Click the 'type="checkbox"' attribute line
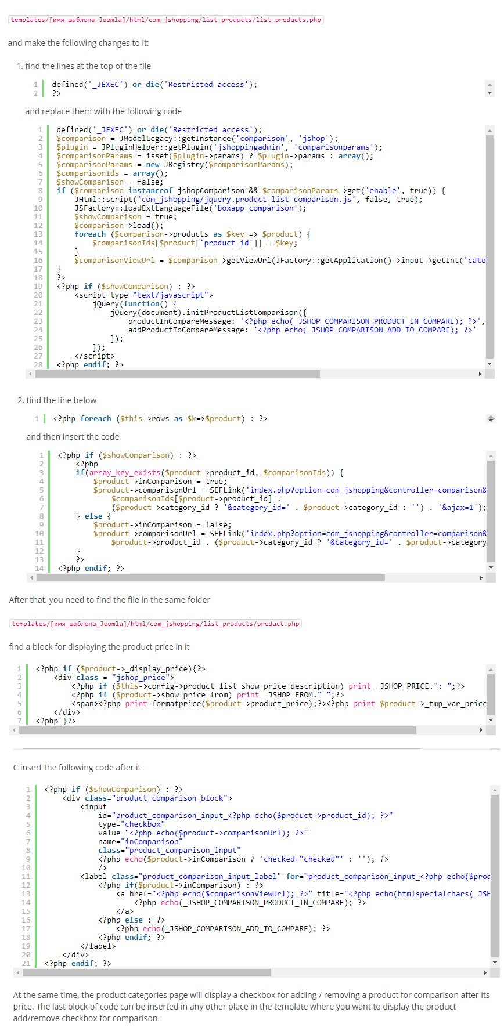Viewport: 504px width, 1031px height. pyautogui.click(x=132, y=824)
